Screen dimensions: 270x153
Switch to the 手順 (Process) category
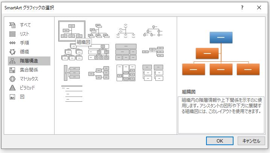coord(29,43)
